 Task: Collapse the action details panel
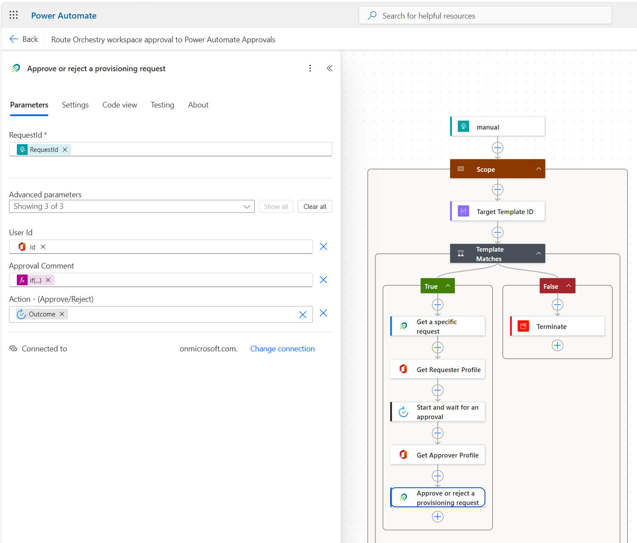click(330, 68)
